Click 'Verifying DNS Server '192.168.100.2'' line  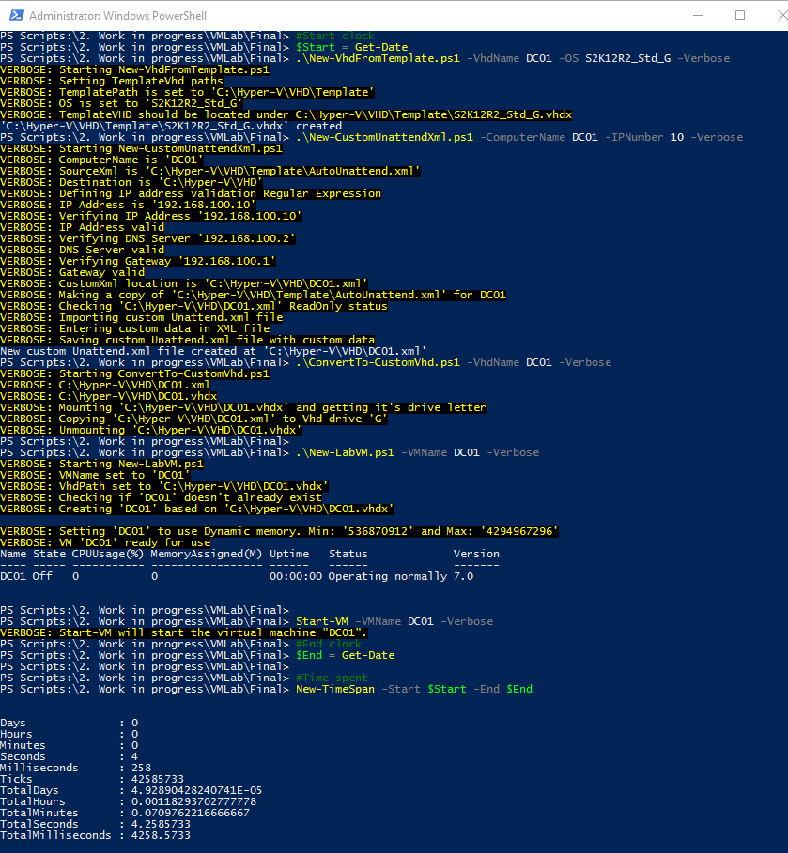point(147,238)
